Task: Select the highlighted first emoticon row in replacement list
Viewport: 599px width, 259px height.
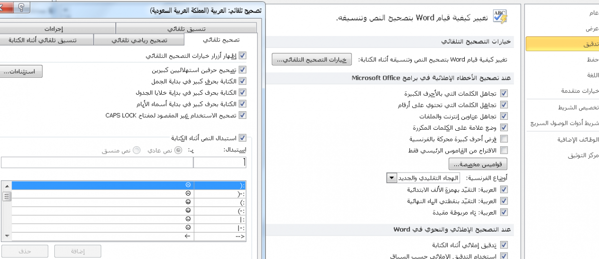Action: pyautogui.click(x=129, y=185)
